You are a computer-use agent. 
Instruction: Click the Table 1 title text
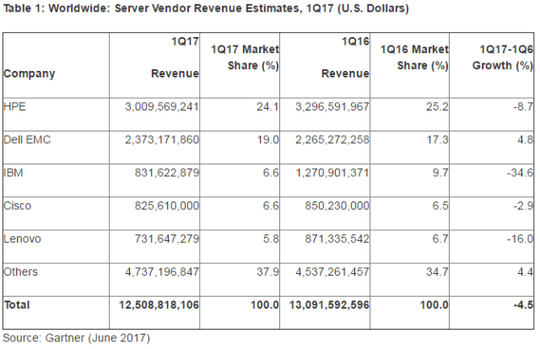click(206, 8)
